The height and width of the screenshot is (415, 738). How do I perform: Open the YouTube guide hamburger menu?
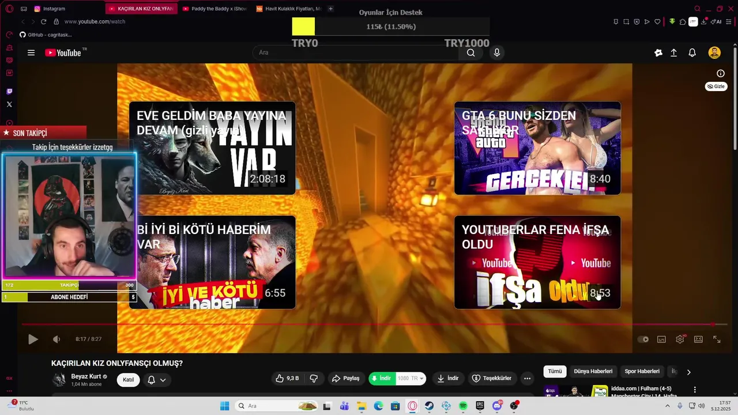(31, 52)
